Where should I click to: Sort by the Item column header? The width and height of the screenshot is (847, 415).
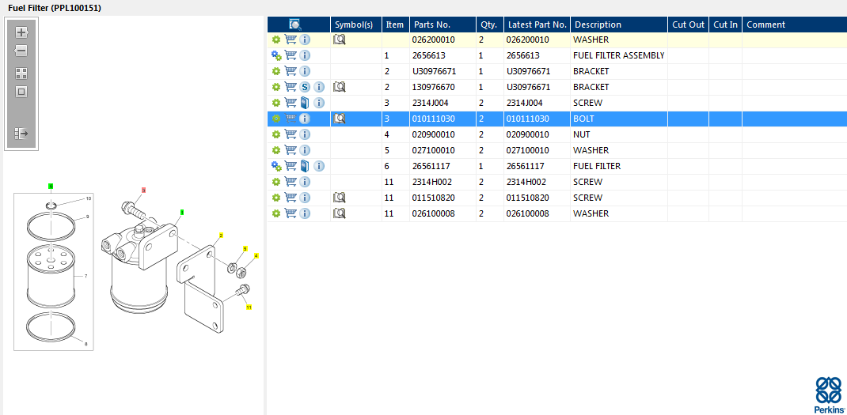pyautogui.click(x=396, y=25)
